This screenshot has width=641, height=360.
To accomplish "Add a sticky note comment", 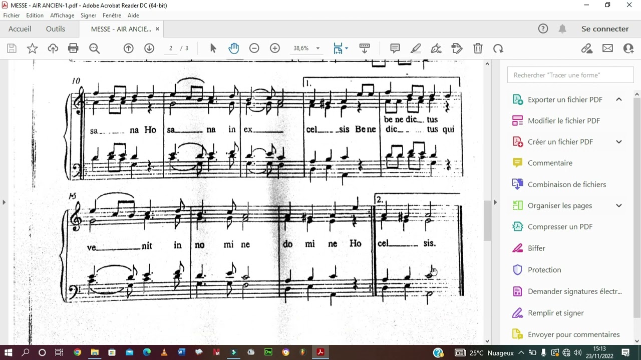I will (395, 48).
